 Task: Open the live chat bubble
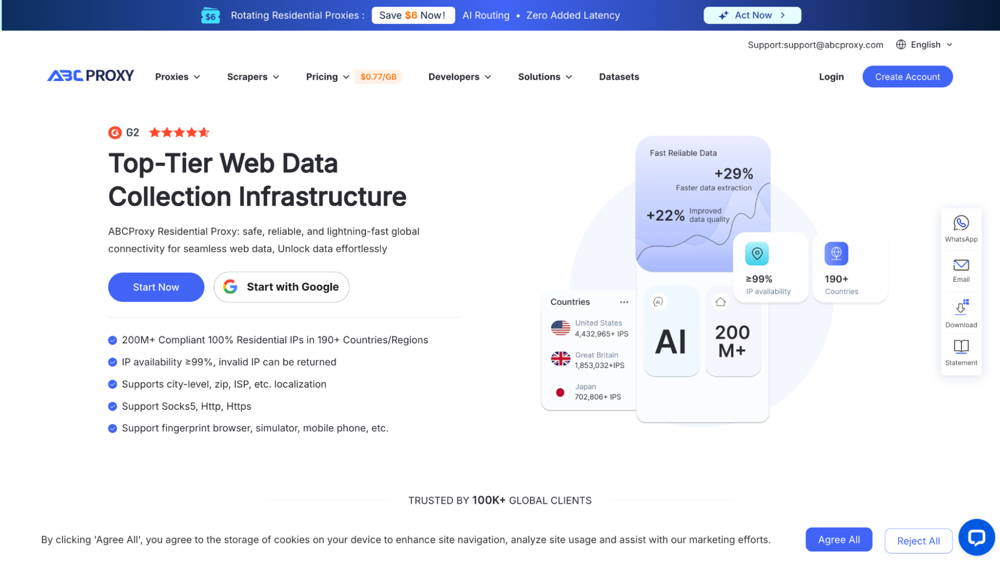tap(976, 537)
